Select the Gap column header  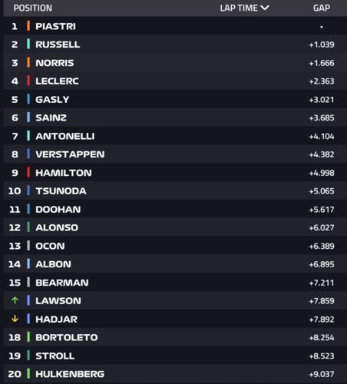click(322, 8)
